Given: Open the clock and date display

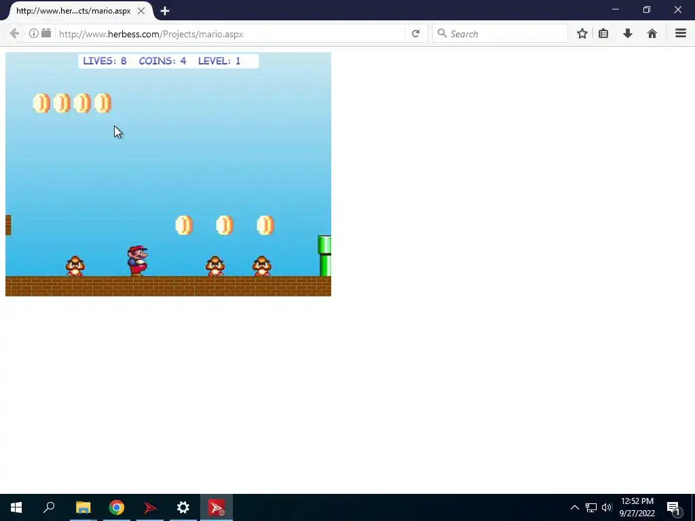Looking at the screenshot, I should pyautogui.click(x=637, y=507).
